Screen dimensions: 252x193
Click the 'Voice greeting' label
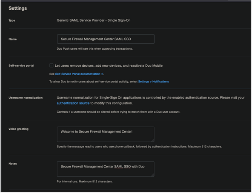point(18,129)
